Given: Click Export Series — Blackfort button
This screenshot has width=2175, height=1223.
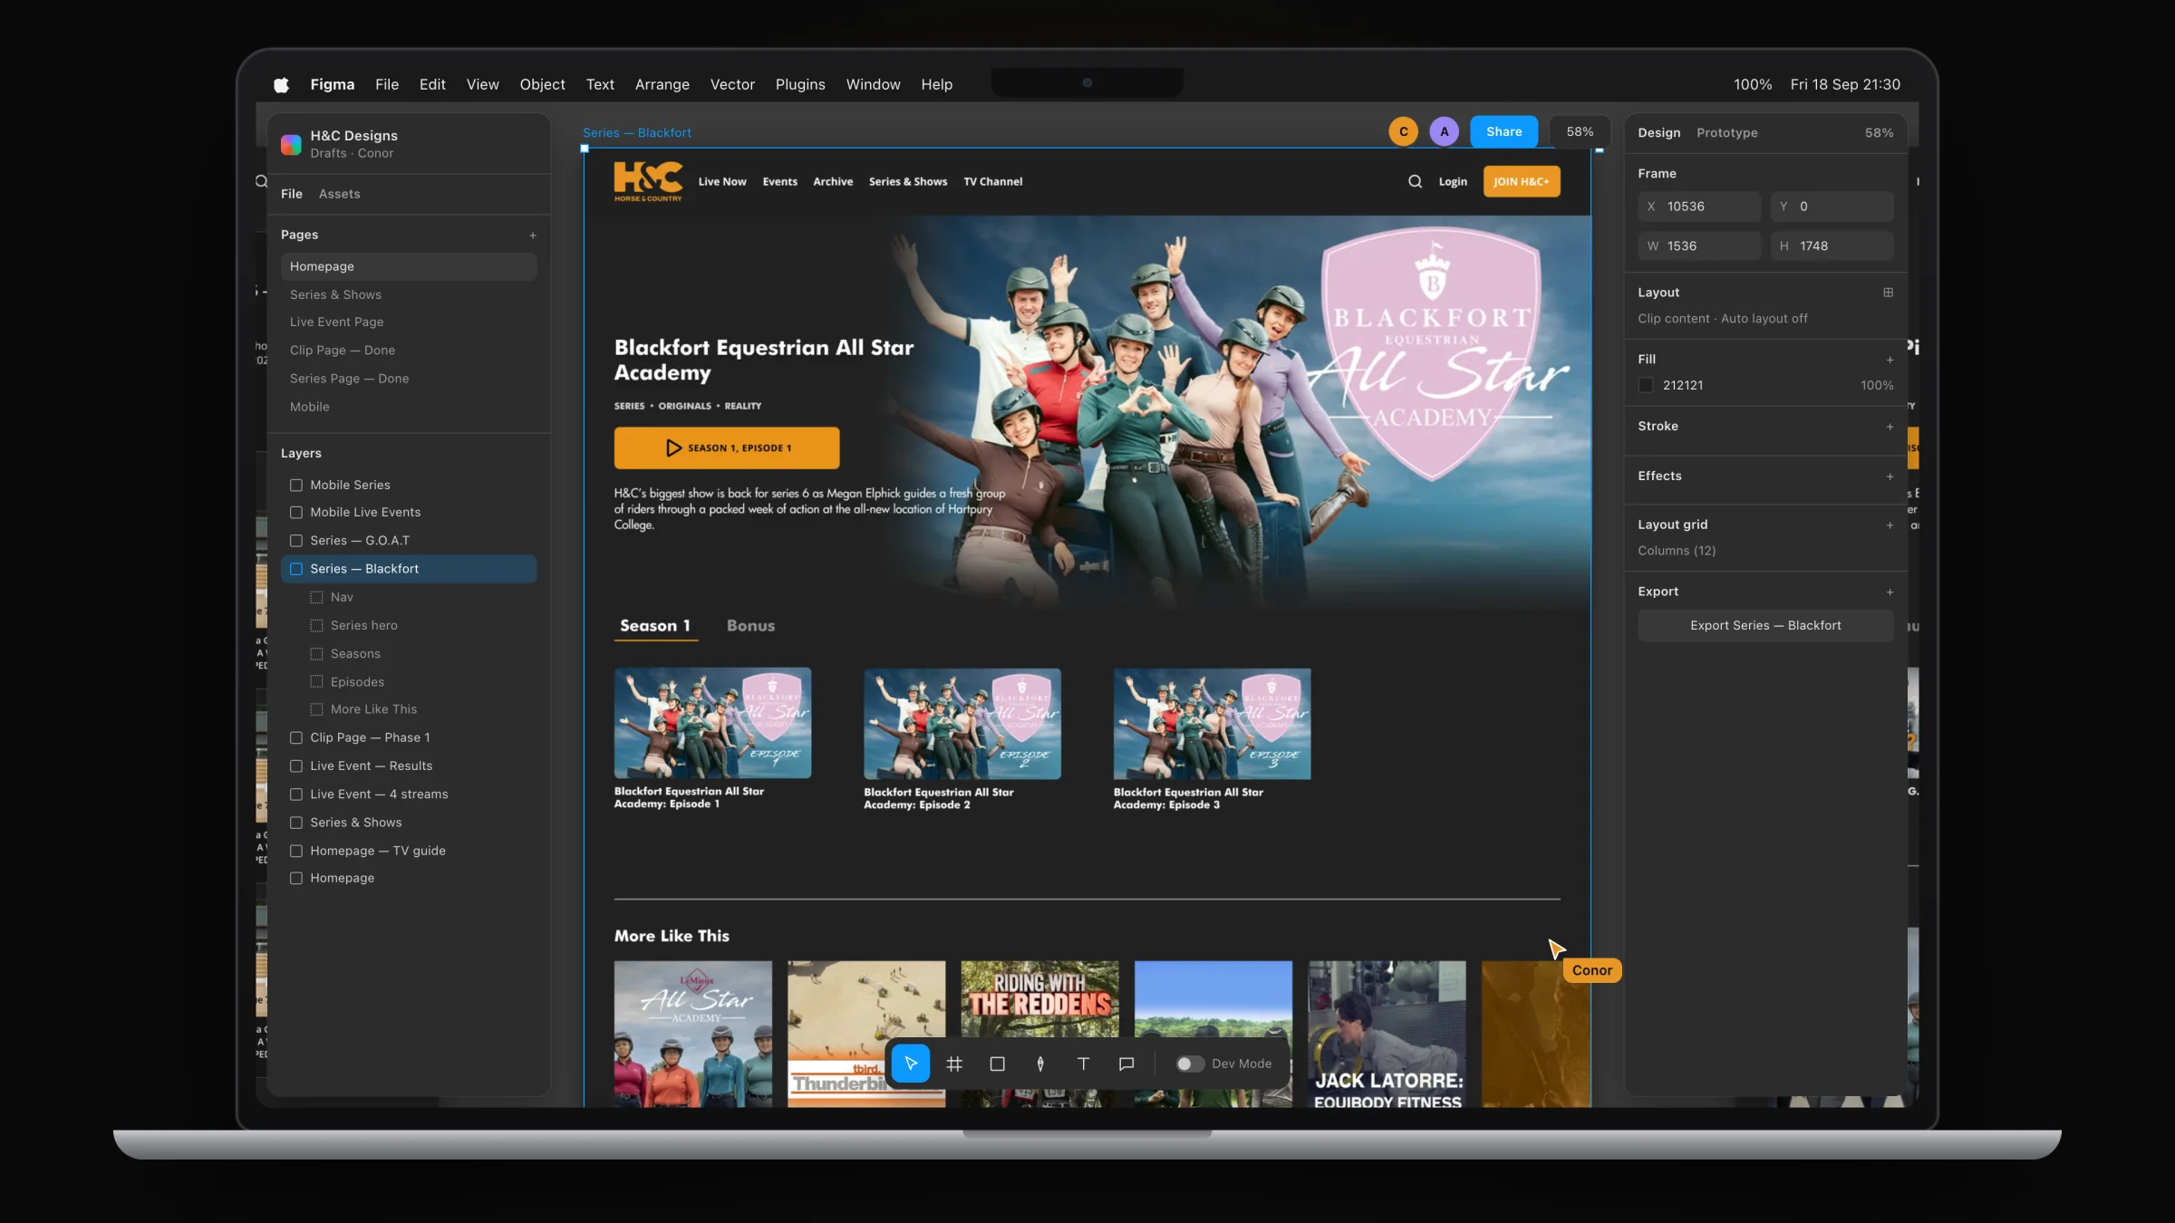Looking at the screenshot, I should tap(1764, 626).
